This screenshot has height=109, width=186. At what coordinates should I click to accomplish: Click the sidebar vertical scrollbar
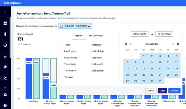coord(10,38)
